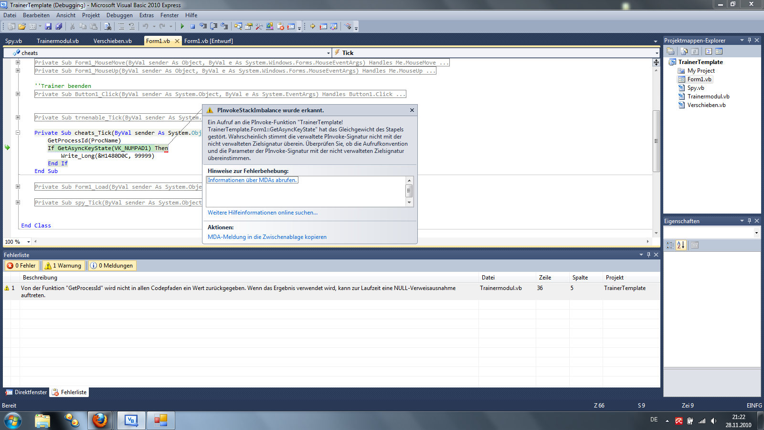Click the View Code icon in Projektmappen-Explorer

click(x=709, y=51)
